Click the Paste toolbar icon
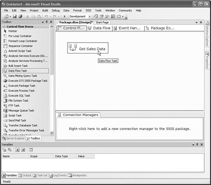This screenshot has height=185, width=211. (39, 16)
